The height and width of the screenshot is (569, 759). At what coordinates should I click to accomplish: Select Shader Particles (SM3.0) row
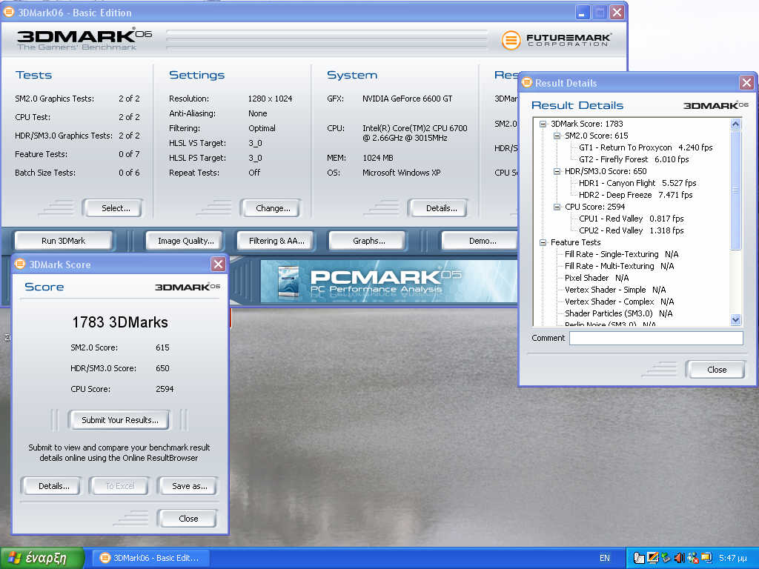(x=619, y=313)
